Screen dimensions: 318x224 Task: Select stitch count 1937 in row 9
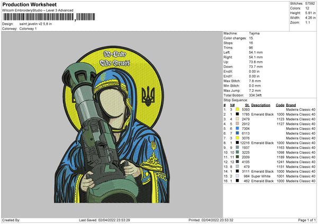pos(245,147)
